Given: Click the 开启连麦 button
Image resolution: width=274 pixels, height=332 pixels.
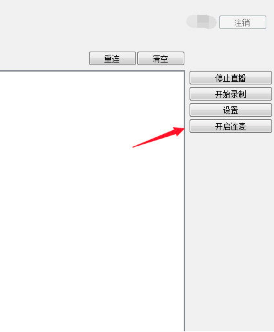Looking at the screenshot, I should pyautogui.click(x=230, y=126).
